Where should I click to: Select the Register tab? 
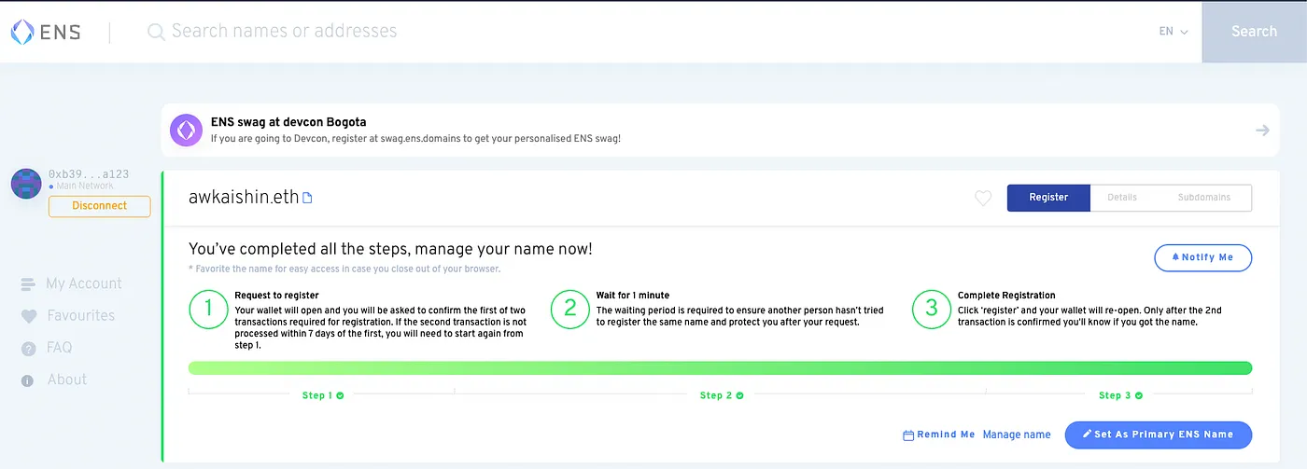coord(1048,198)
